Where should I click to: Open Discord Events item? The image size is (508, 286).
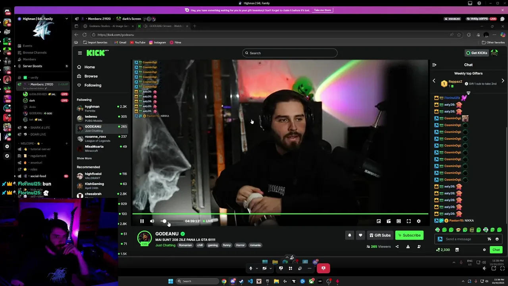(27, 46)
